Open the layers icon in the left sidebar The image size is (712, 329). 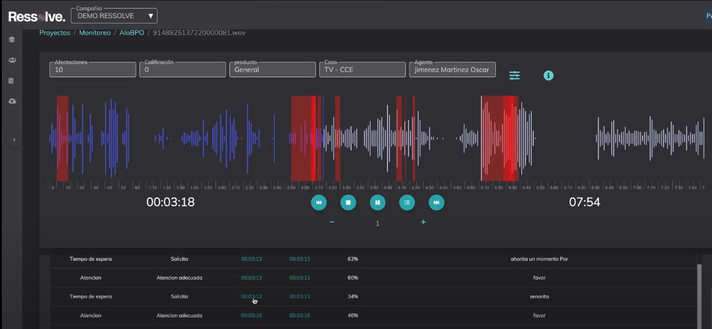point(12,40)
